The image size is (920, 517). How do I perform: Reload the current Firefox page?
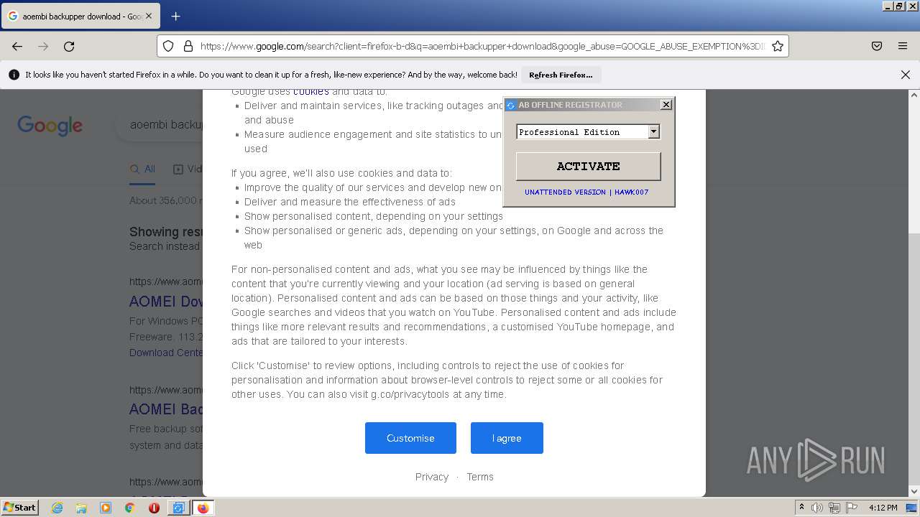(69, 46)
